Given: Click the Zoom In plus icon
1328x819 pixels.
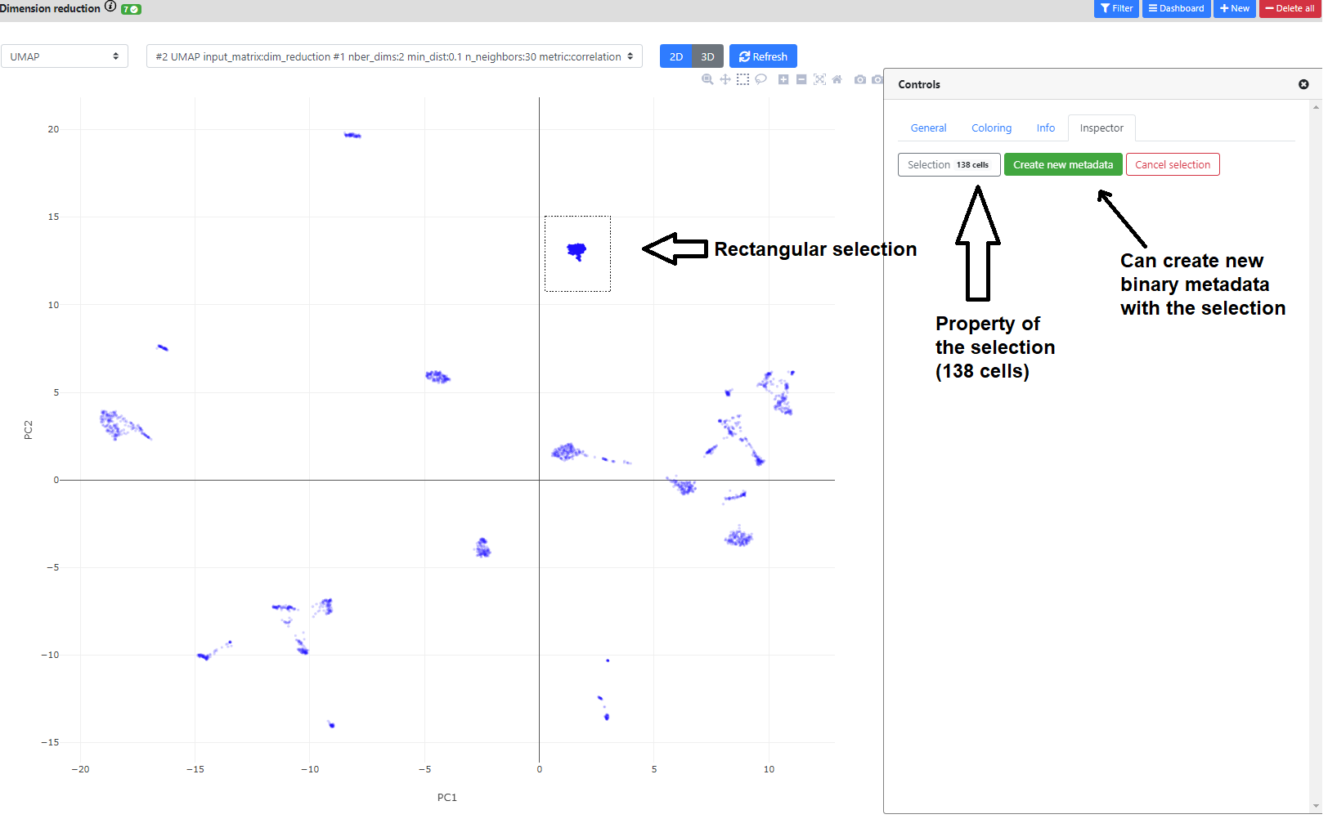Looking at the screenshot, I should point(783,79).
